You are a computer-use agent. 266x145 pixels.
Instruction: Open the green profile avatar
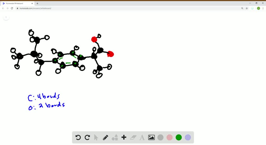(x=258, y=8)
